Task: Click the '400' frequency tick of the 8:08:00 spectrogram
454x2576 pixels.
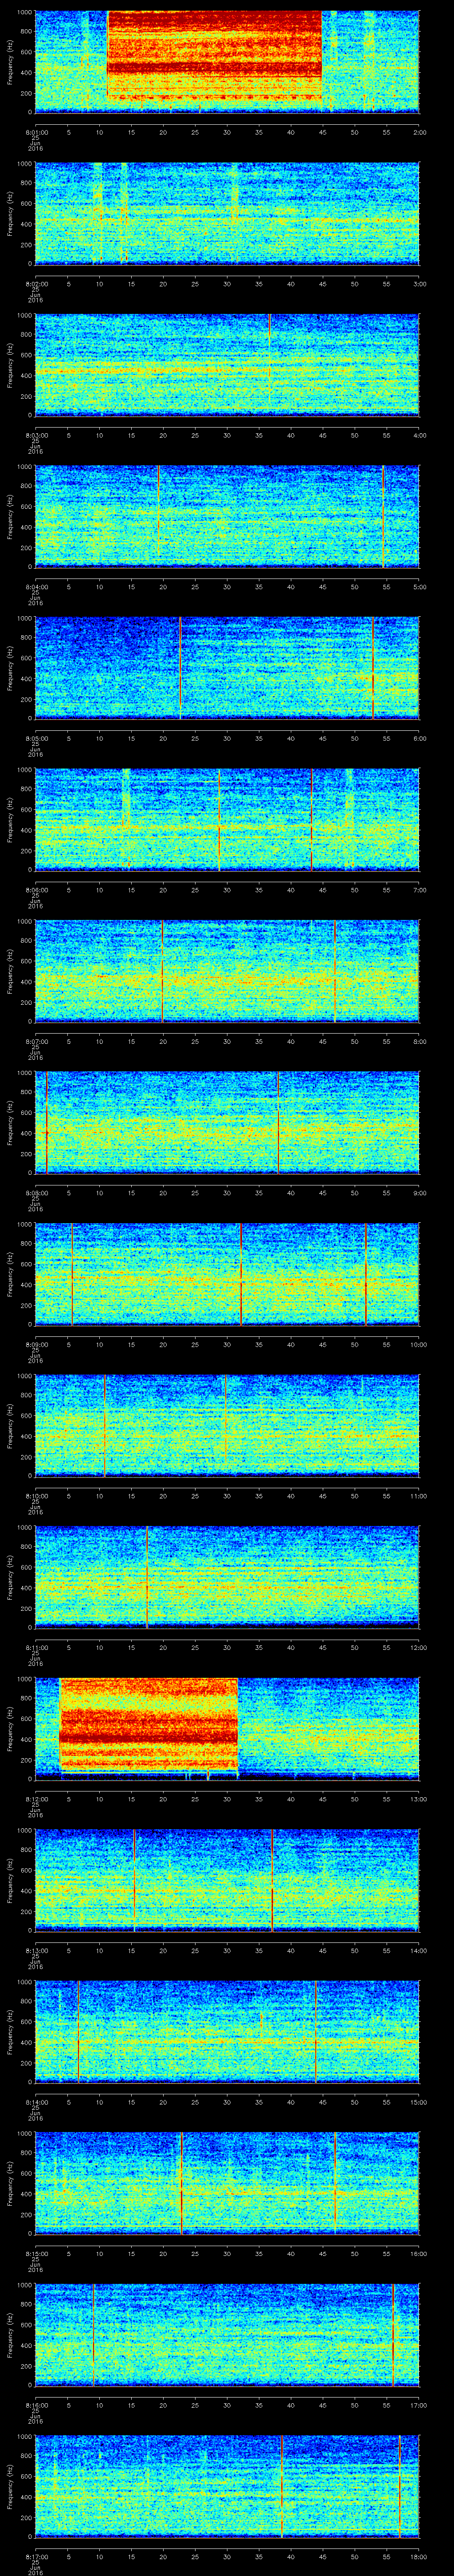Action: pos(27,1133)
